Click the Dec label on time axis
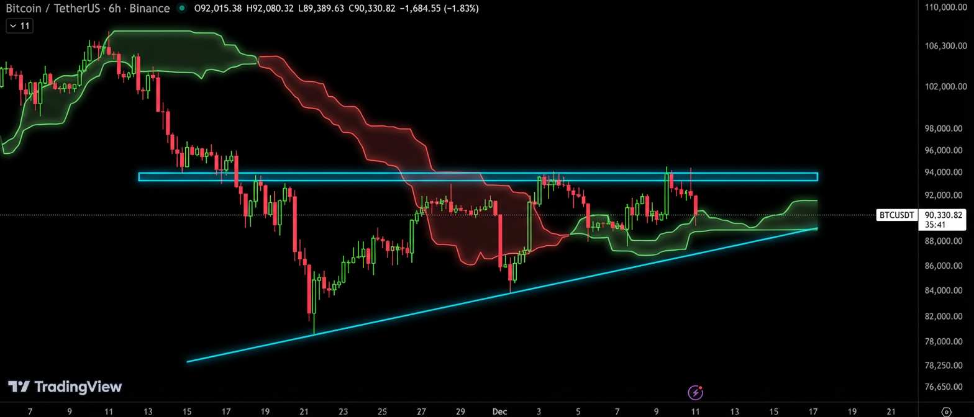 [500, 411]
